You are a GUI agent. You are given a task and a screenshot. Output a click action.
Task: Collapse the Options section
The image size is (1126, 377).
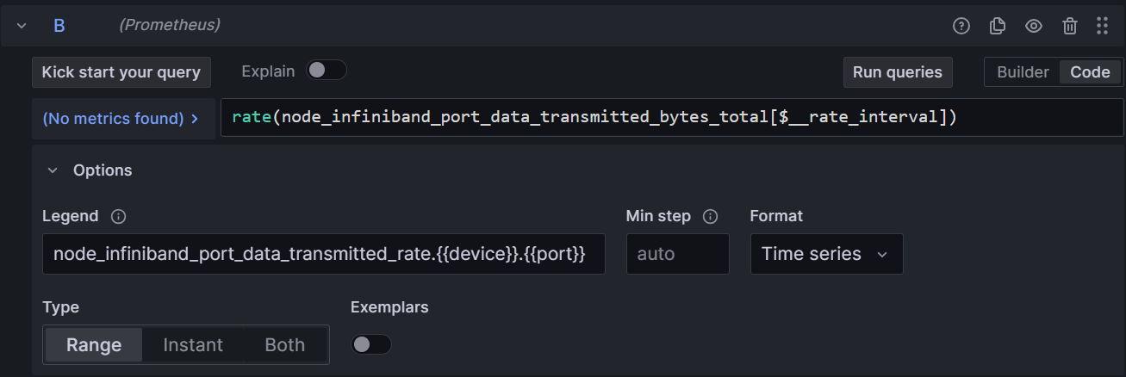[53, 170]
